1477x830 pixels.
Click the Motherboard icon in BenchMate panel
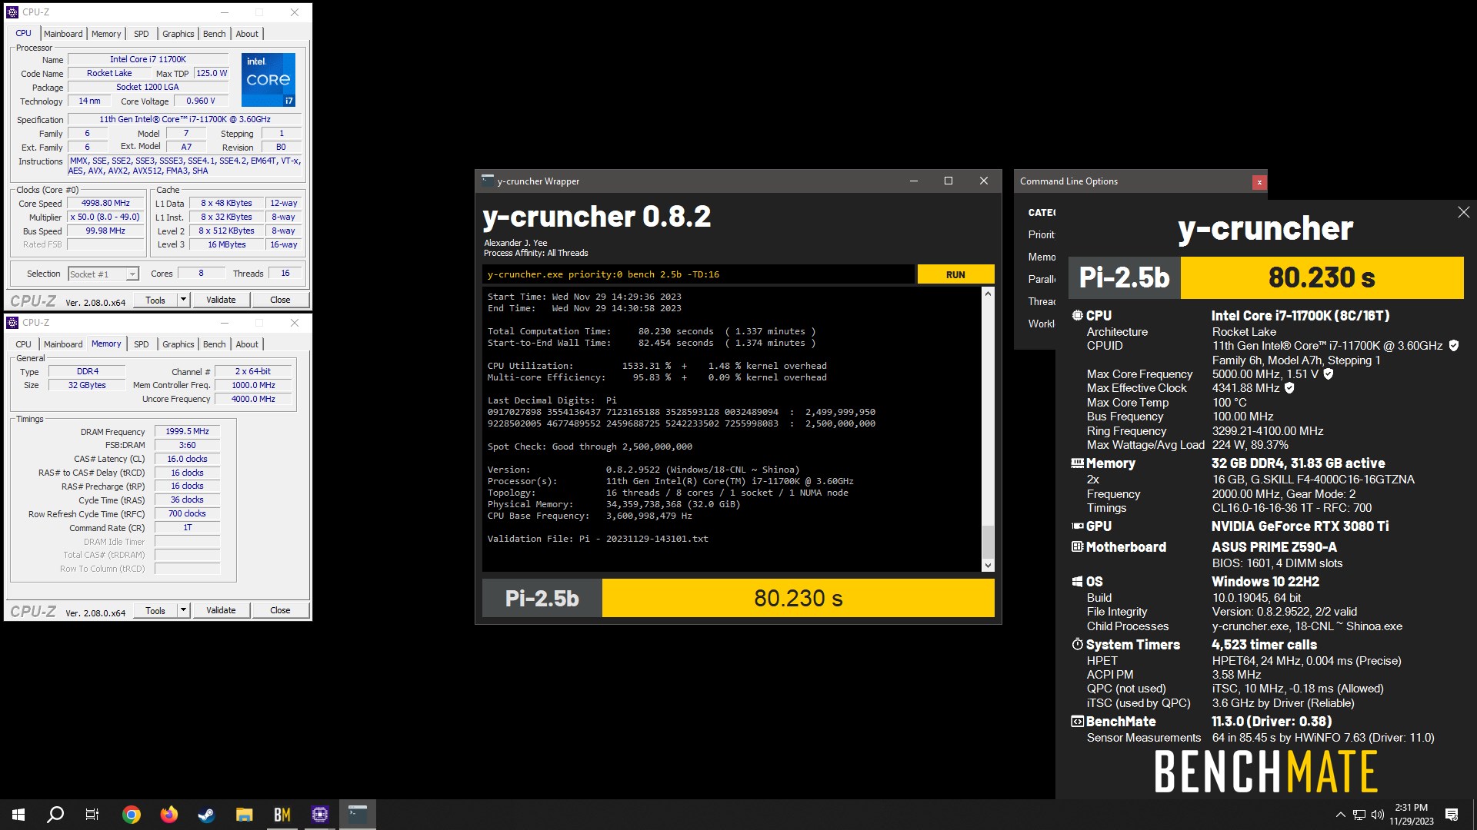tap(1077, 547)
